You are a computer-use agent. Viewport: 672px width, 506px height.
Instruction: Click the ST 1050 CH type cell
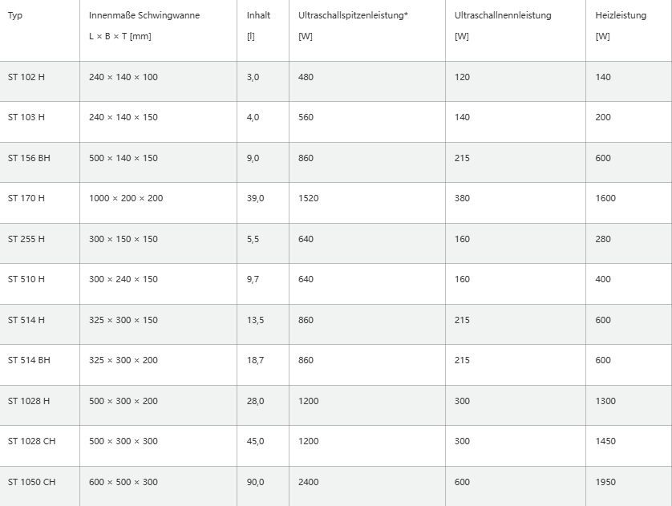(x=32, y=482)
